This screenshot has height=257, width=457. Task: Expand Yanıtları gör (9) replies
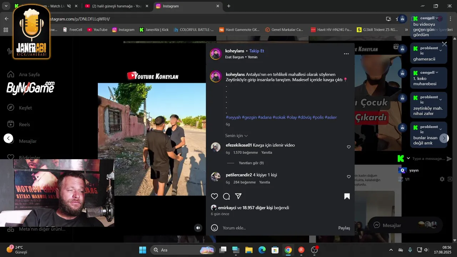(x=251, y=163)
